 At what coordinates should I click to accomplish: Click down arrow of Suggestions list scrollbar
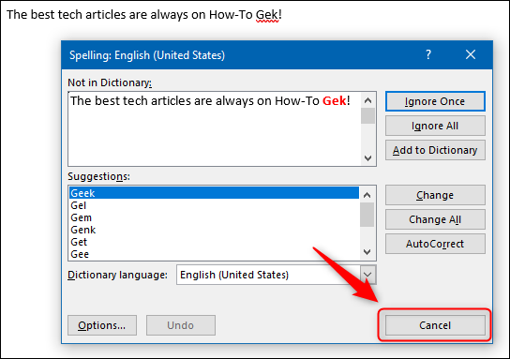click(367, 252)
